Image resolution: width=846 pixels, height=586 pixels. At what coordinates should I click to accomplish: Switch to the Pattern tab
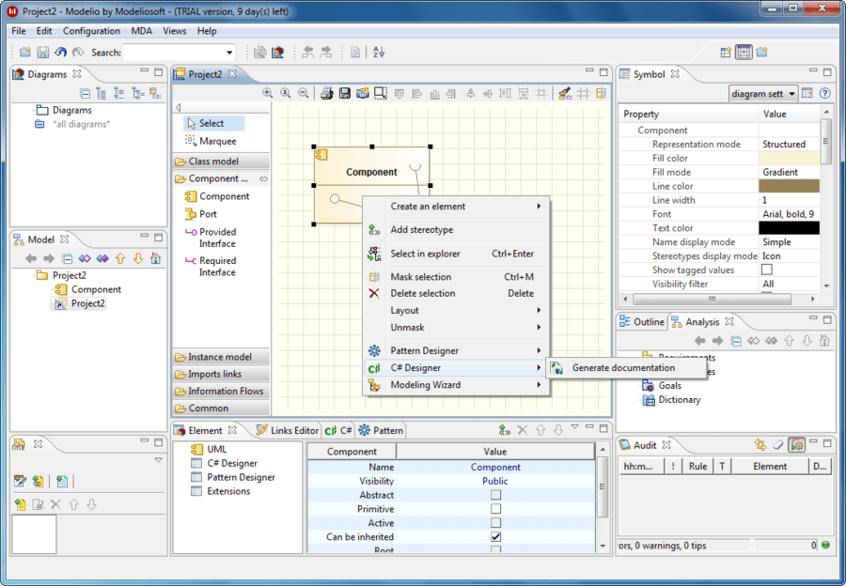381,430
